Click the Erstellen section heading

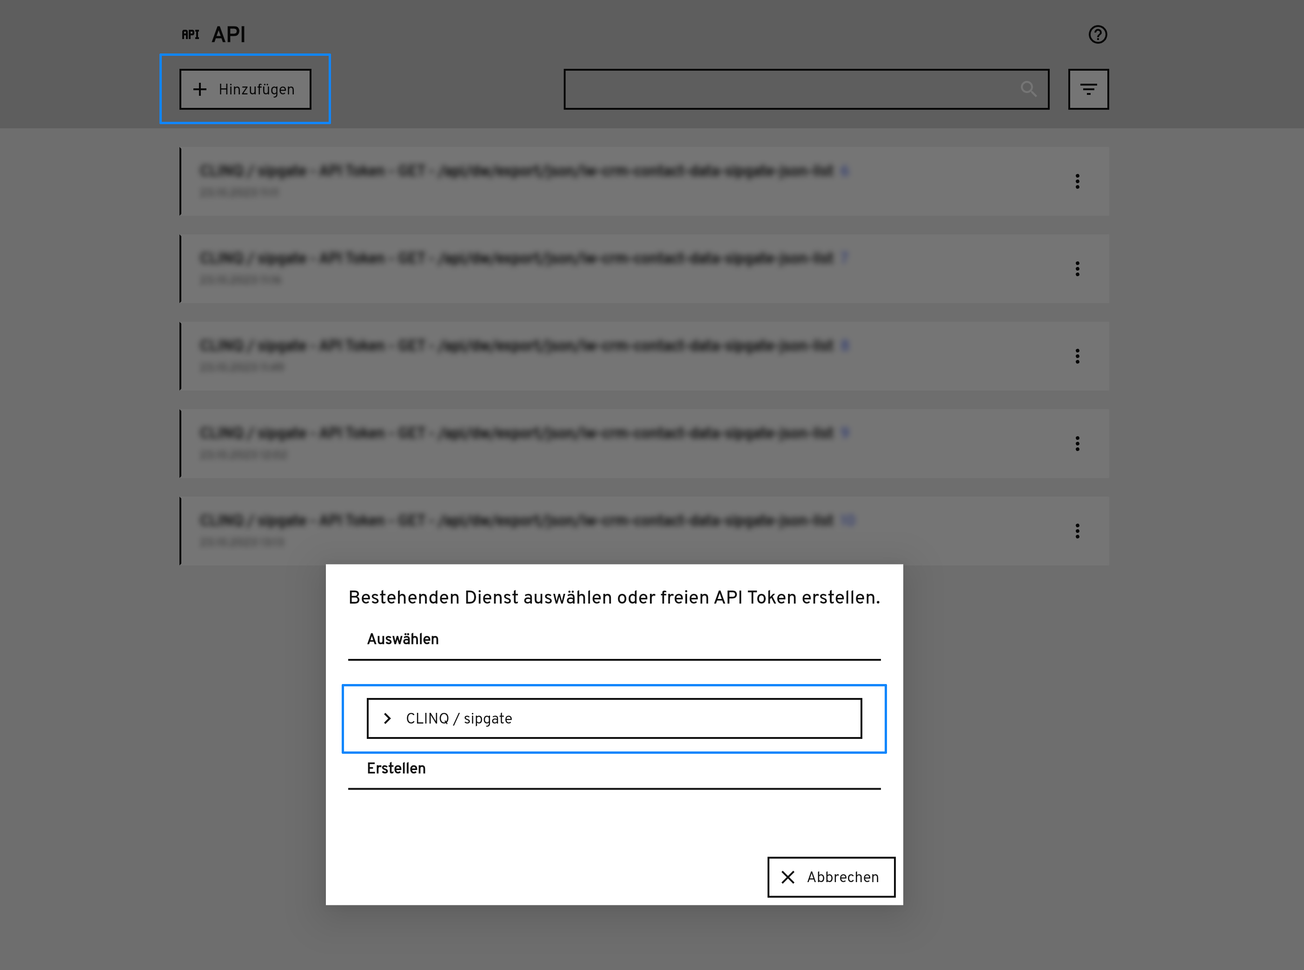click(x=396, y=768)
